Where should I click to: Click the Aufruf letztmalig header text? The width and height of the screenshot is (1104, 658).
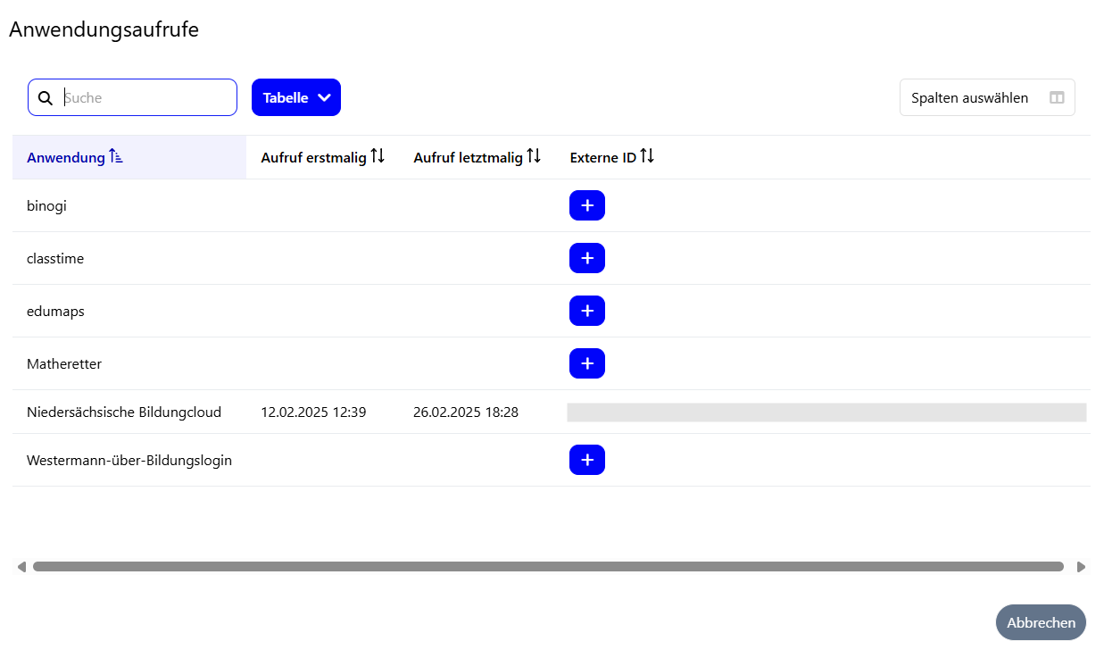[x=468, y=158]
